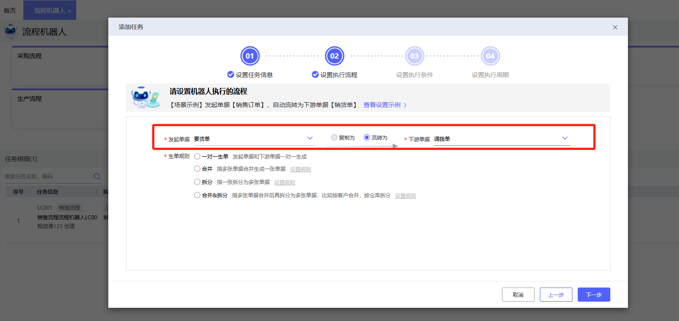Open 设置规则 link for 合并
Screen dimensions: 679x321
(x=300, y=169)
